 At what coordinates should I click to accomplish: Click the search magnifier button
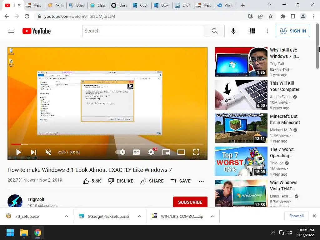[x=214, y=31]
